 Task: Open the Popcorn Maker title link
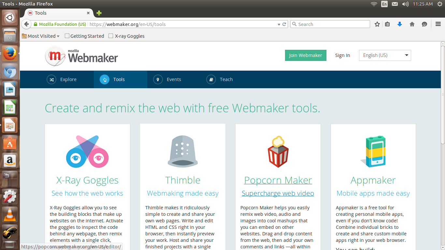click(x=278, y=180)
